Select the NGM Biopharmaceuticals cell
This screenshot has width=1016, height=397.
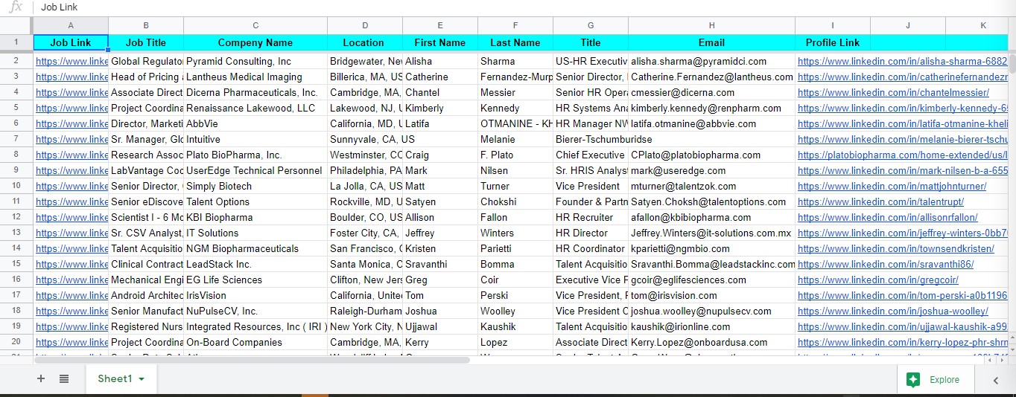coord(255,248)
